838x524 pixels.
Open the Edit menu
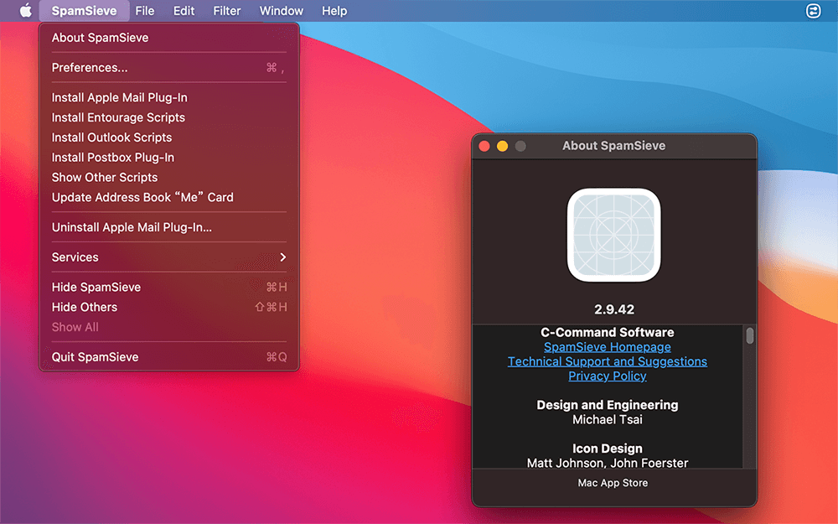click(x=184, y=11)
